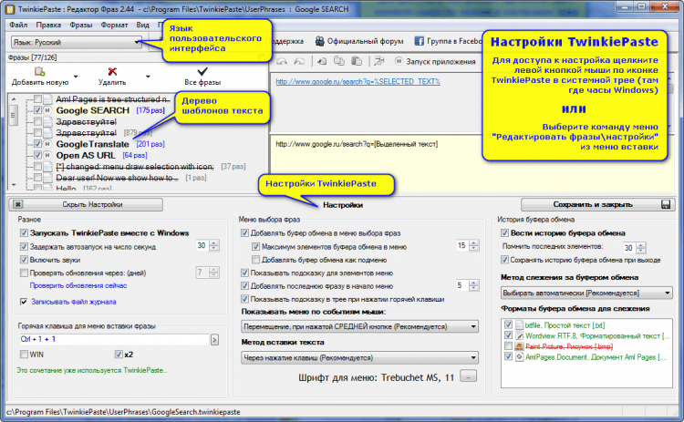
Task: Open the google.ru search URL link in editor
Action: pyautogui.click(x=358, y=81)
